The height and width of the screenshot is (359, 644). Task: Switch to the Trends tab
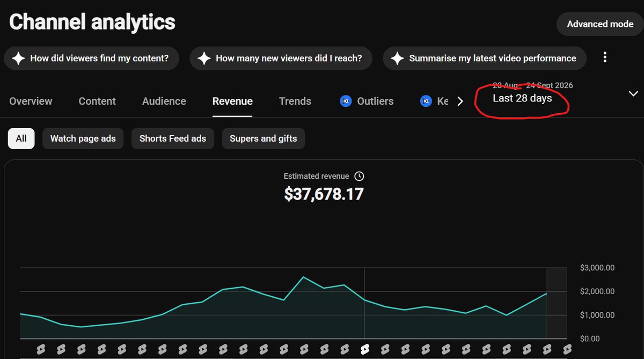[295, 101]
